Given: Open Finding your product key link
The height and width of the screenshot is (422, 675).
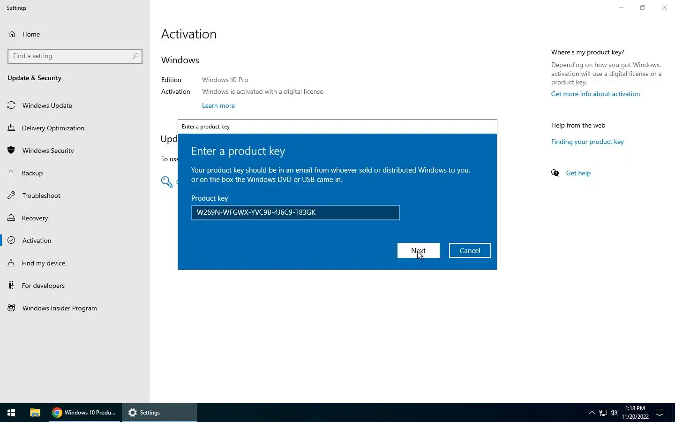Looking at the screenshot, I should point(587,142).
